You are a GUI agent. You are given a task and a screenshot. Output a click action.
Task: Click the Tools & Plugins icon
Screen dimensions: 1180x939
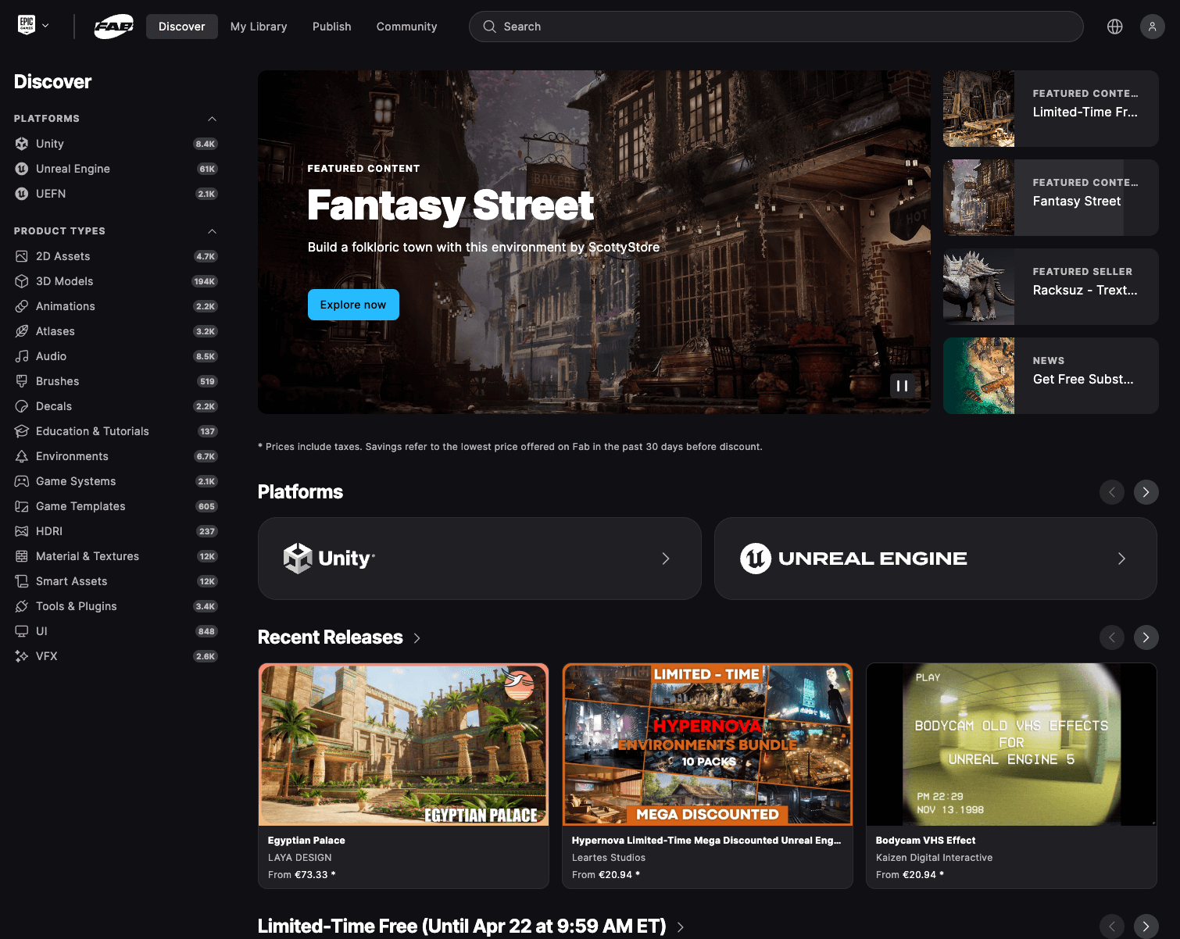(x=22, y=606)
